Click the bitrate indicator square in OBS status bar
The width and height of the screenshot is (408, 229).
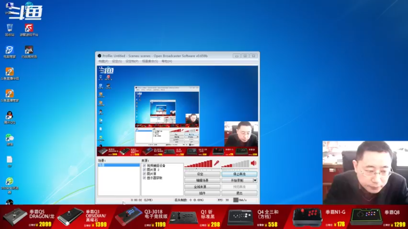[236, 200]
